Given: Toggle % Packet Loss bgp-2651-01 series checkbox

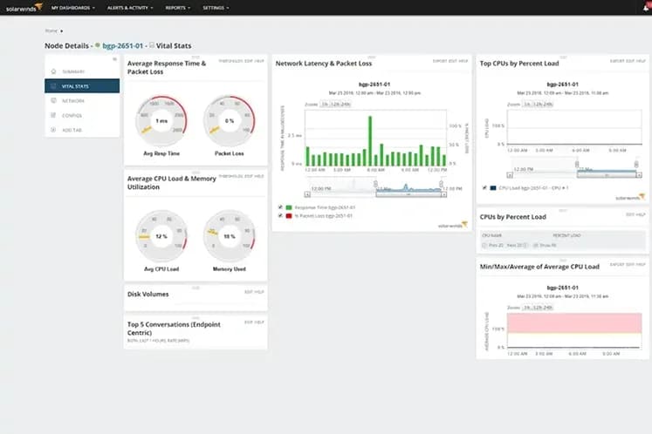Looking at the screenshot, I should tap(280, 215).
